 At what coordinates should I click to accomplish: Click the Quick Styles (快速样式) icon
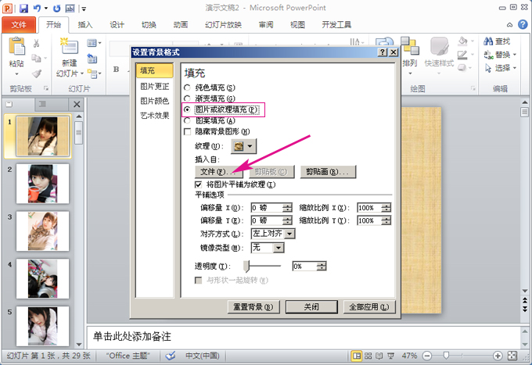440,46
